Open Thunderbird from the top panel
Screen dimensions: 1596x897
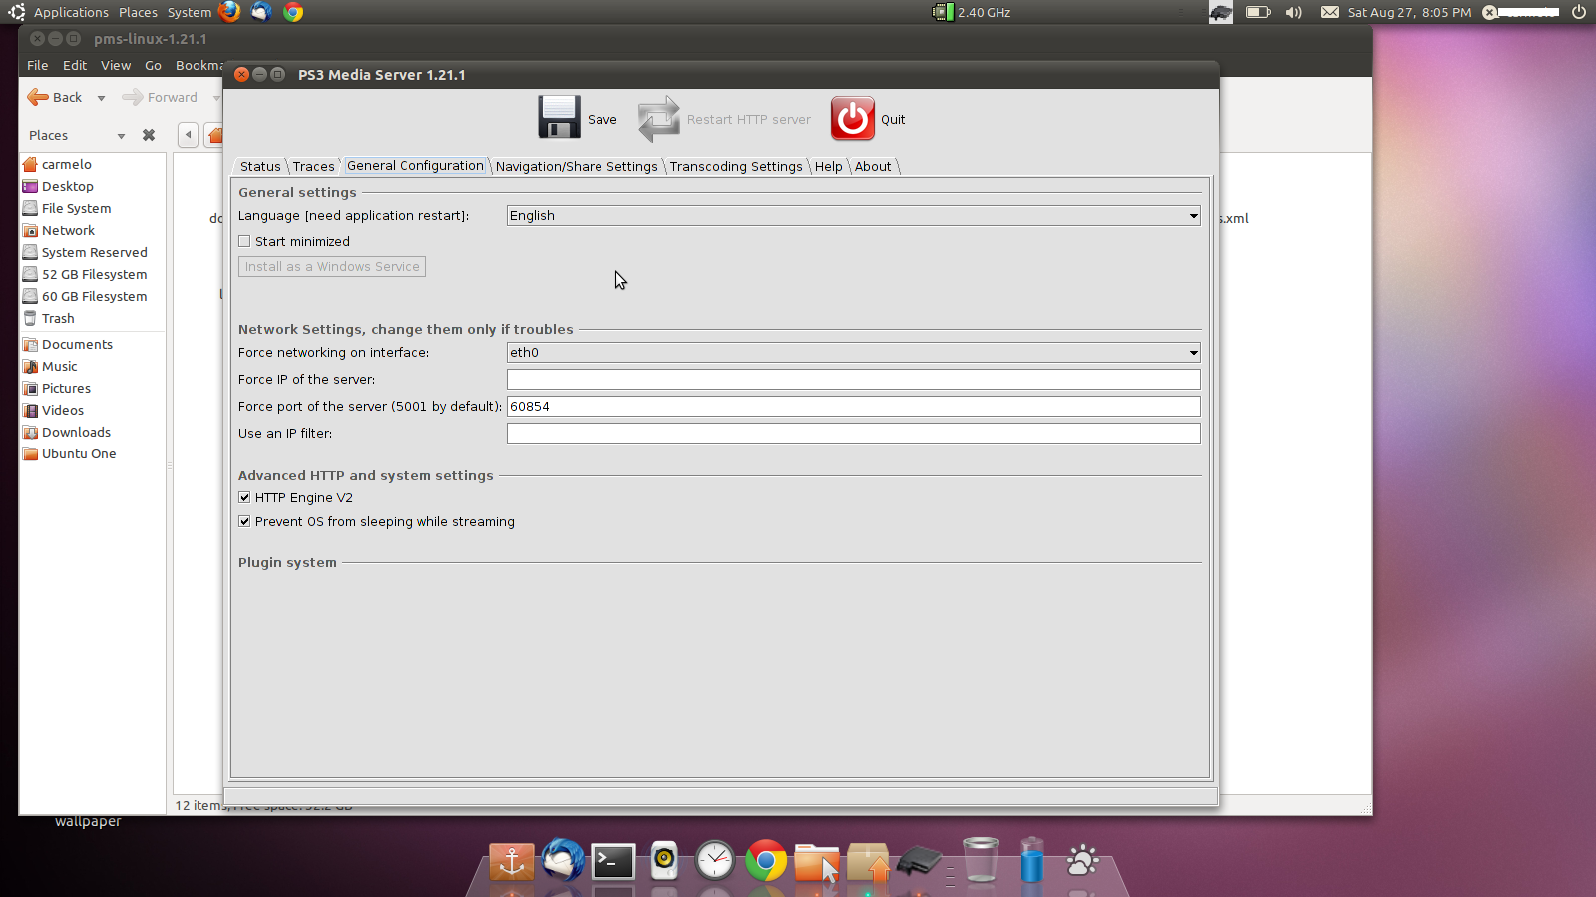pyautogui.click(x=261, y=12)
